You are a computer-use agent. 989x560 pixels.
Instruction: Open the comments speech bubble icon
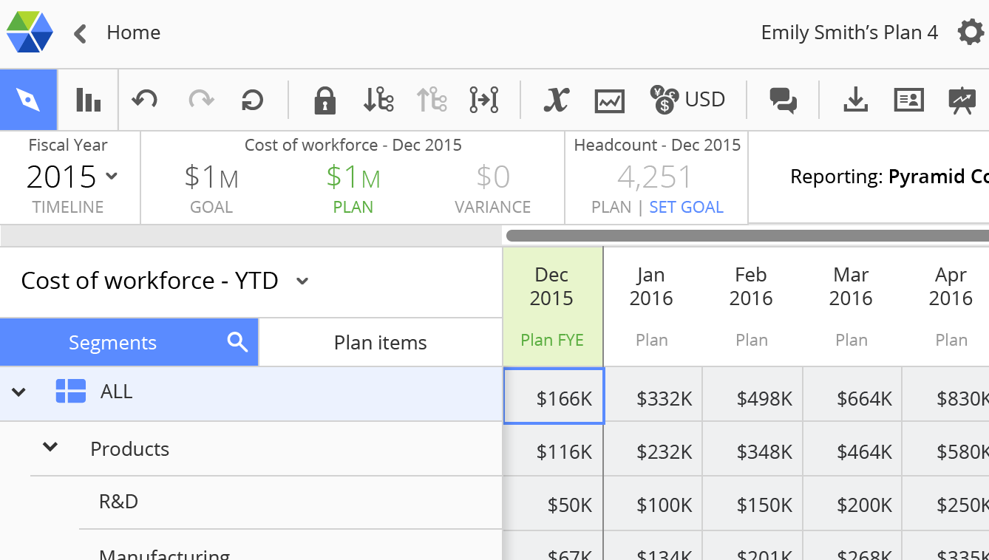pyautogui.click(x=783, y=100)
